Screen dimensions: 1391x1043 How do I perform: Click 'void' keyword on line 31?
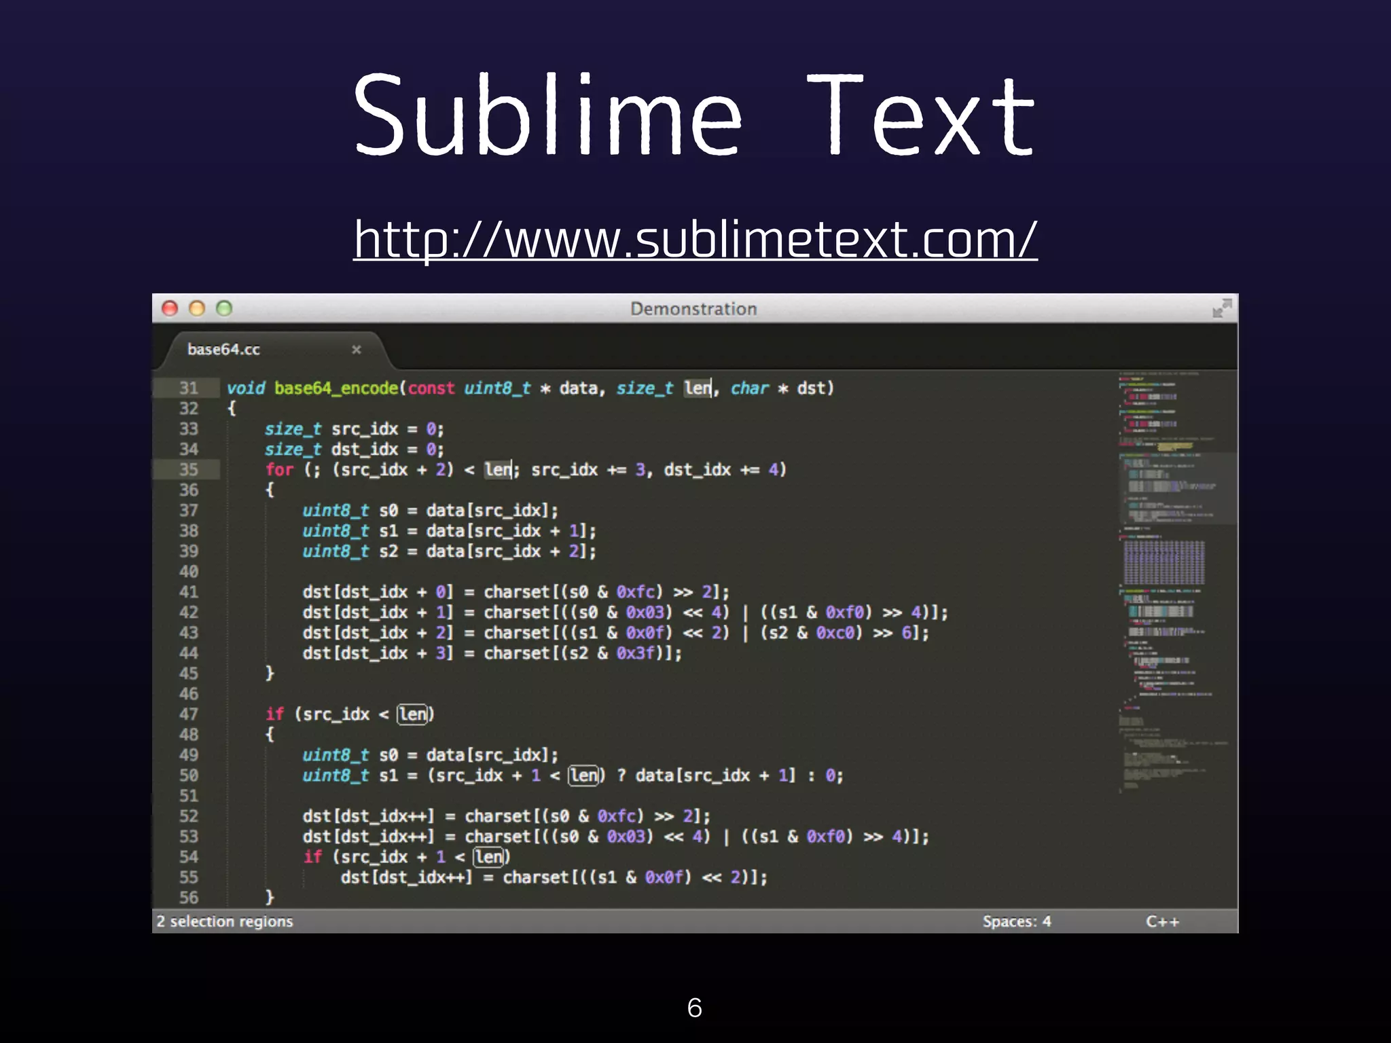[x=246, y=388]
